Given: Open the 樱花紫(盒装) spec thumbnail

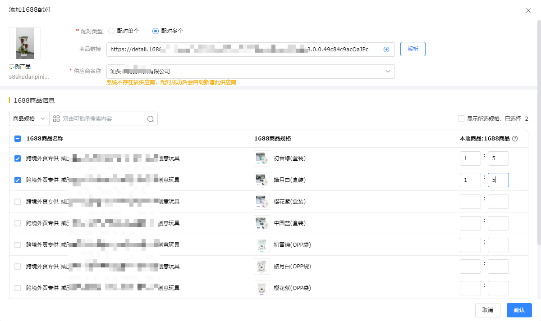Looking at the screenshot, I should (262, 202).
